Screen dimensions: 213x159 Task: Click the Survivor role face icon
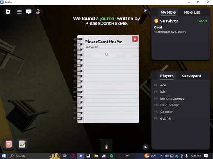(156, 21)
